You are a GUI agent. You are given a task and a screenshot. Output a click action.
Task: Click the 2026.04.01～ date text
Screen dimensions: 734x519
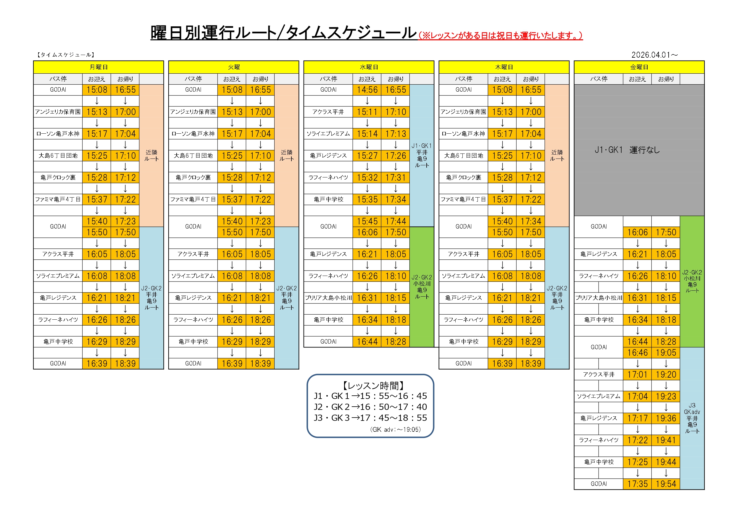(654, 55)
